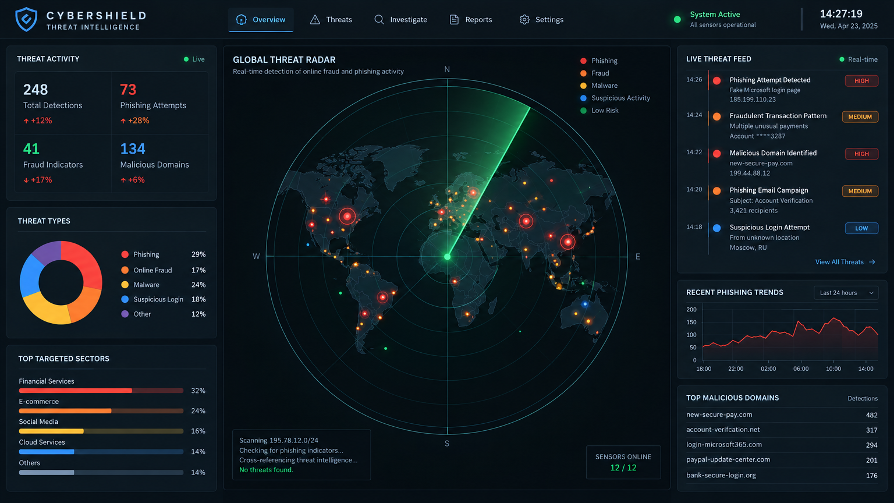Open the new-secure-pay.com domain row
The image size is (894, 503).
782,415
